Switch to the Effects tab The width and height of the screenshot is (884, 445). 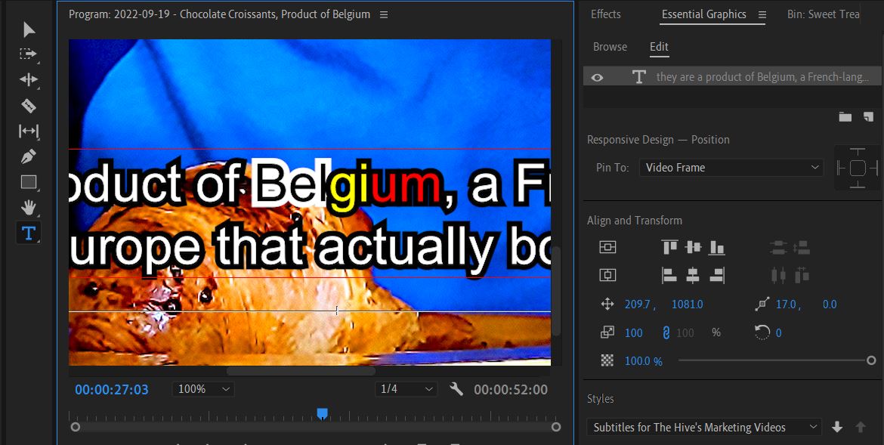[605, 14]
